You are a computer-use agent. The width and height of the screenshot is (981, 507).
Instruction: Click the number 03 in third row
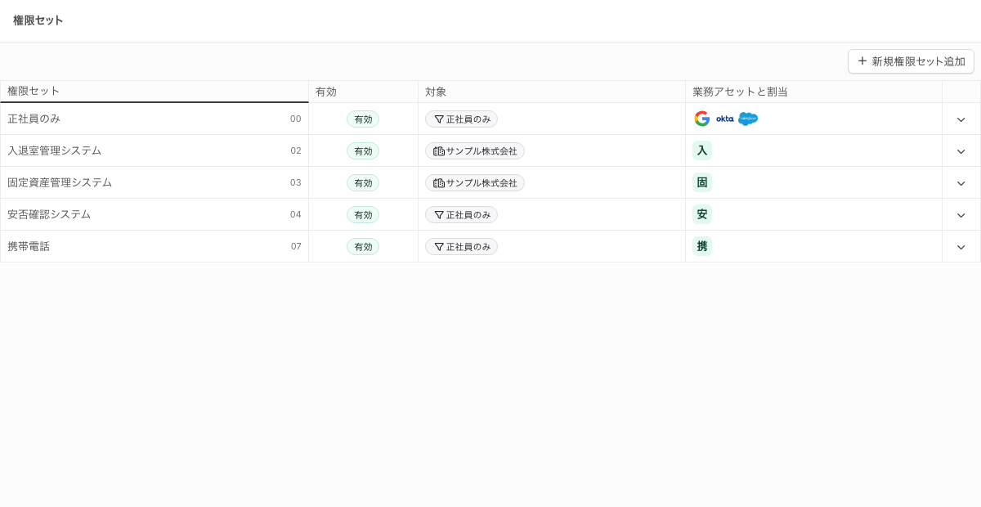point(296,182)
